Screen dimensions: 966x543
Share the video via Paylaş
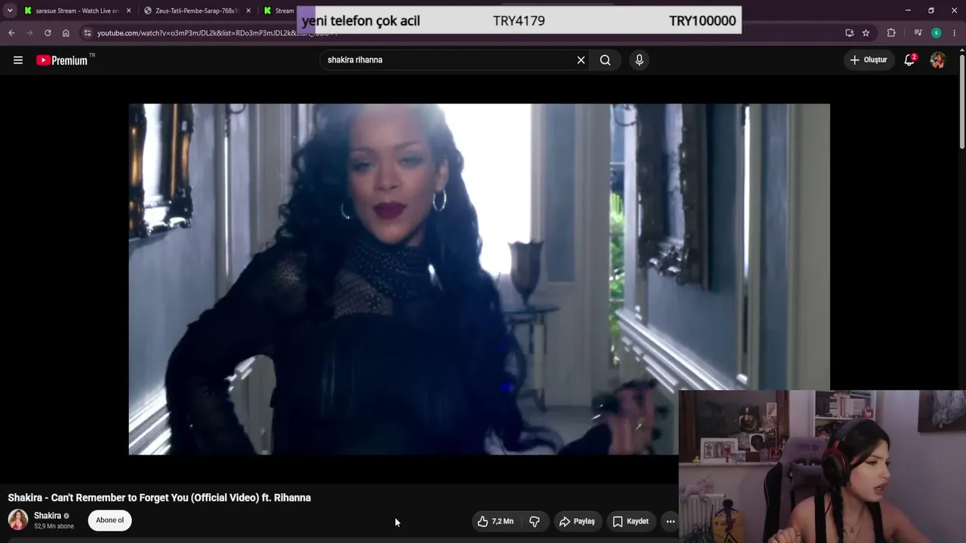point(577,521)
